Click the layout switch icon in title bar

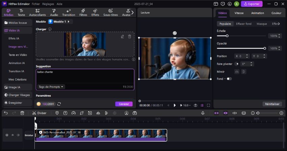pos(216,4)
